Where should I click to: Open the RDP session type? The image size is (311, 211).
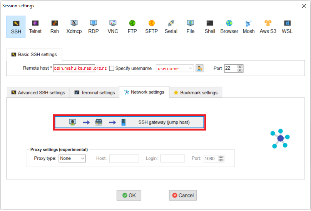tap(94, 27)
